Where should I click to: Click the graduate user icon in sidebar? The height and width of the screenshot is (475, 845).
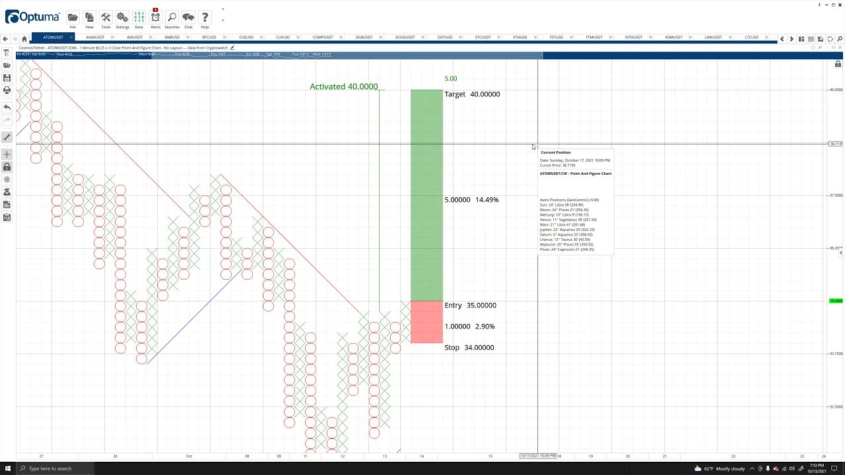coord(7,192)
